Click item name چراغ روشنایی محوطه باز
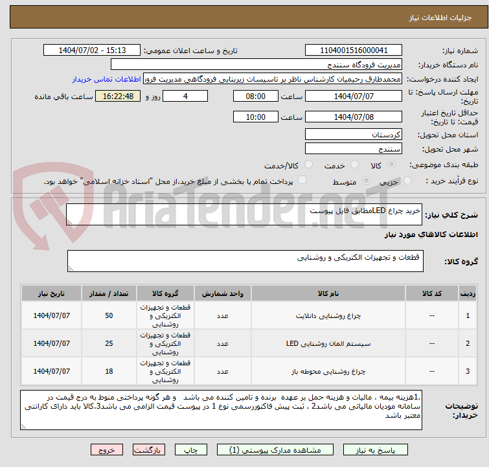This screenshot has width=489, height=467. tap(328, 371)
